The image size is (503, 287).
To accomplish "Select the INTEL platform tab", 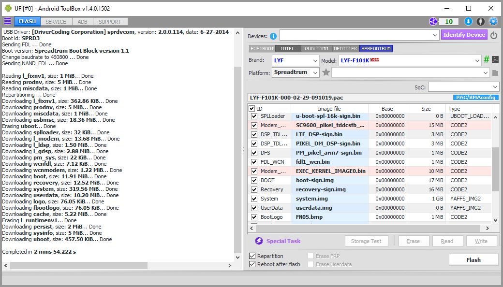I will pos(288,49).
